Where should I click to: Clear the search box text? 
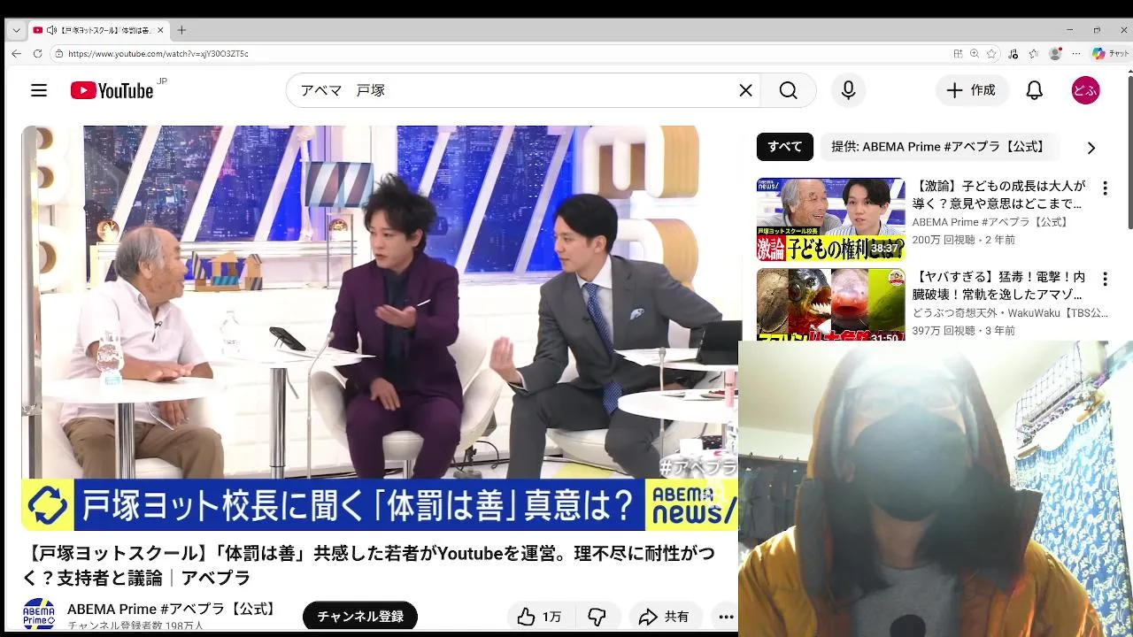tap(745, 90)
